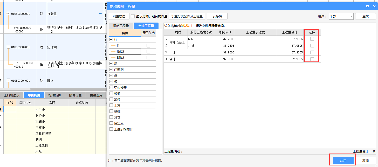378x167 pixels.
Task: Click the 工程量合计 column header
Action: [290, 32]
